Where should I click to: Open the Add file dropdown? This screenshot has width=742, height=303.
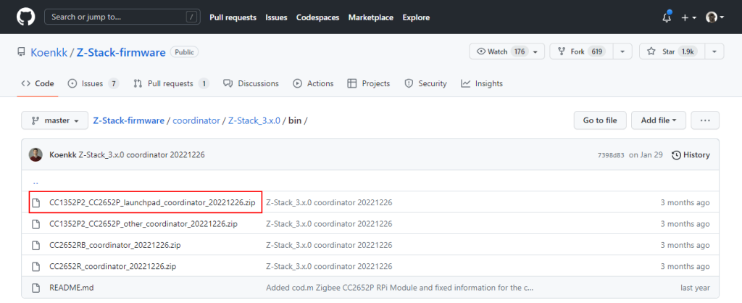(x=658, y=120)
